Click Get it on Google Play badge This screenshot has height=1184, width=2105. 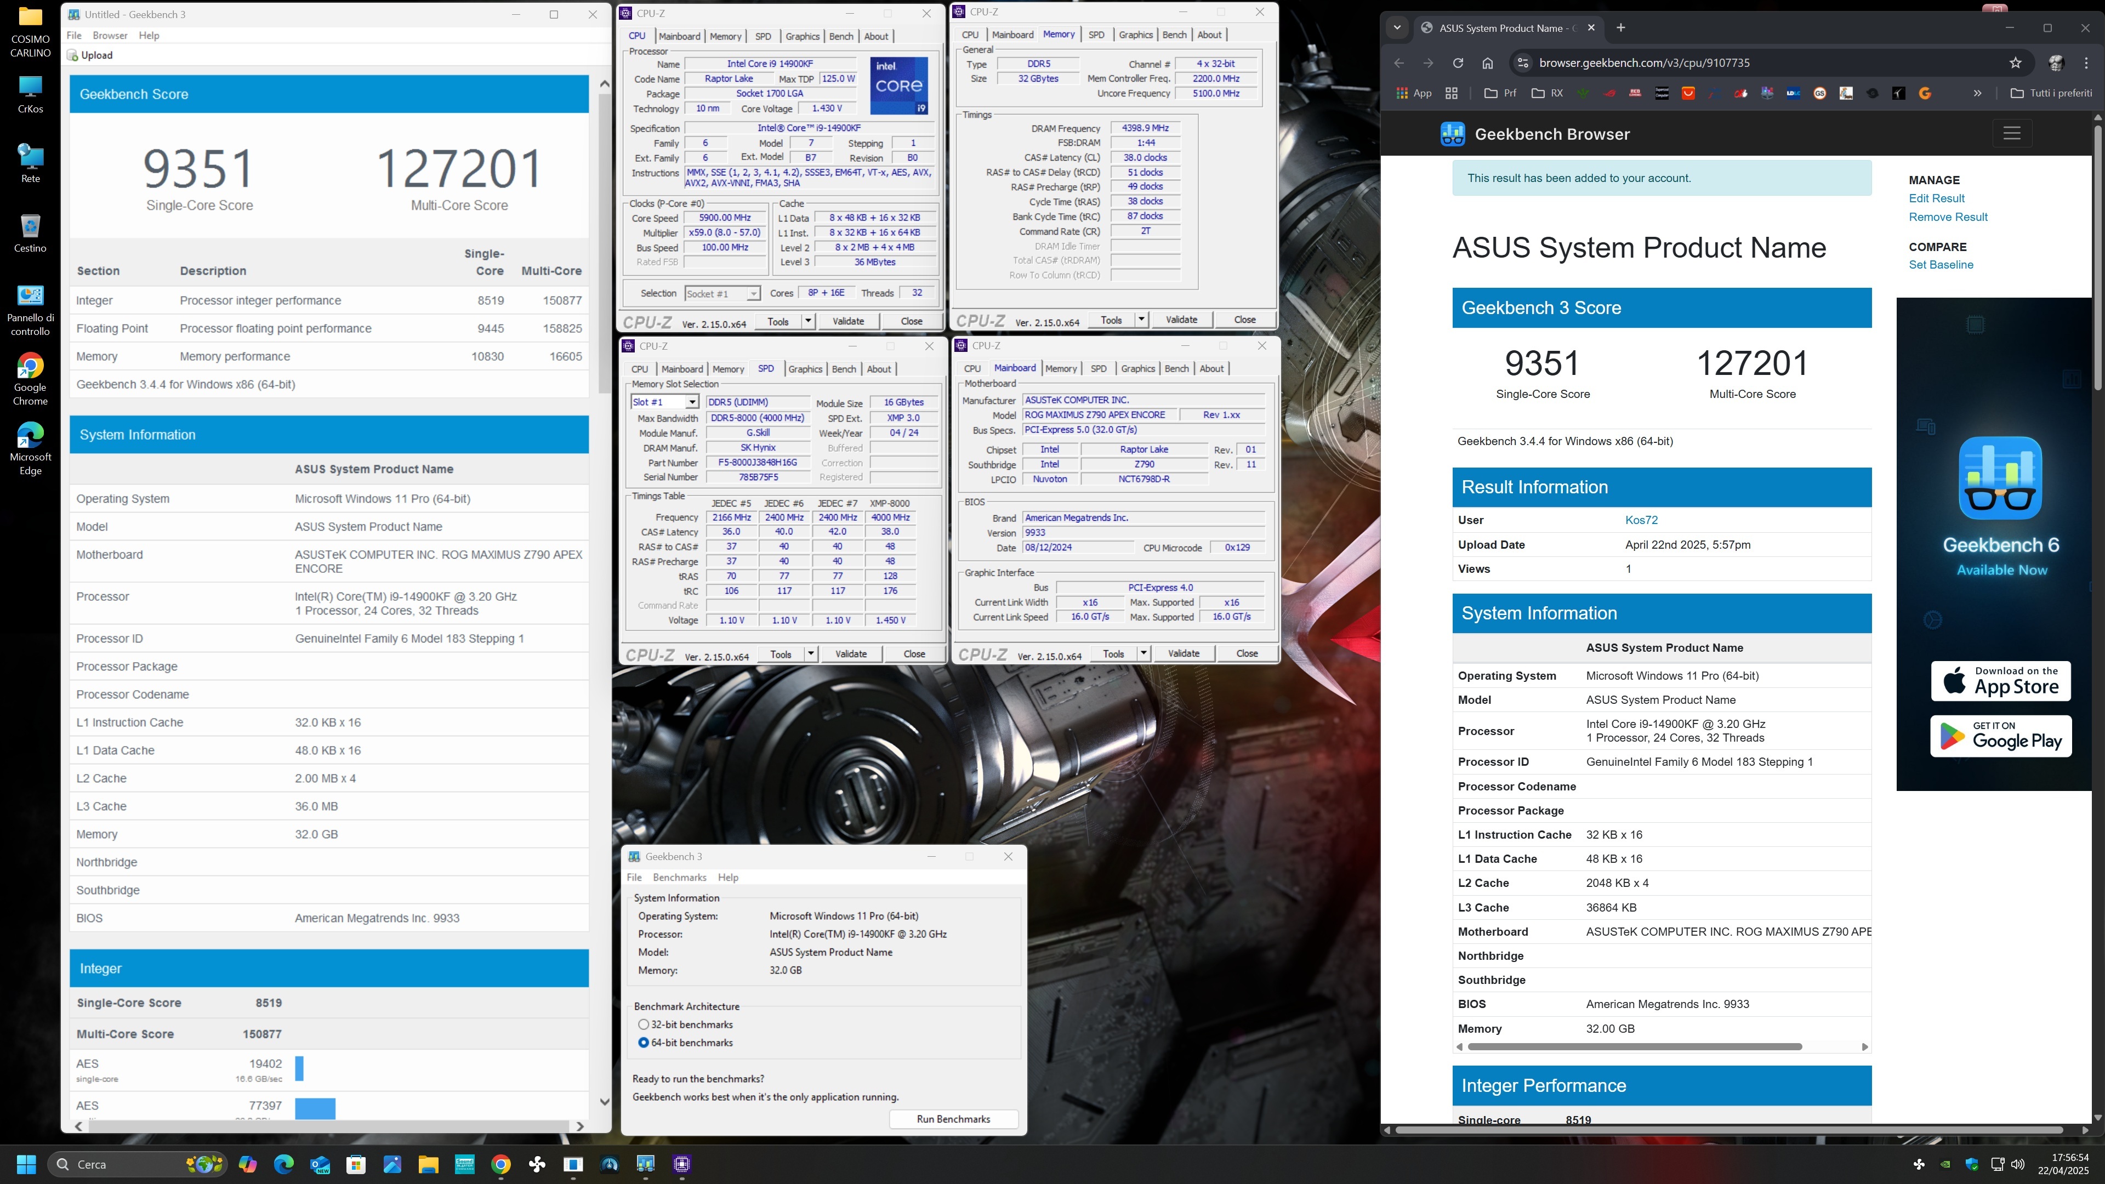(2000, 736)
